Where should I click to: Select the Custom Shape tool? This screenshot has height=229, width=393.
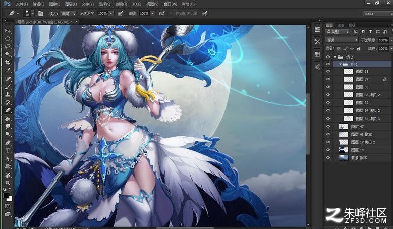(x=8, y=166)
